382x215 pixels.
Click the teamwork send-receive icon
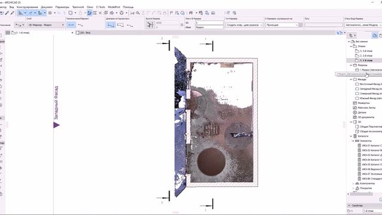207,13
